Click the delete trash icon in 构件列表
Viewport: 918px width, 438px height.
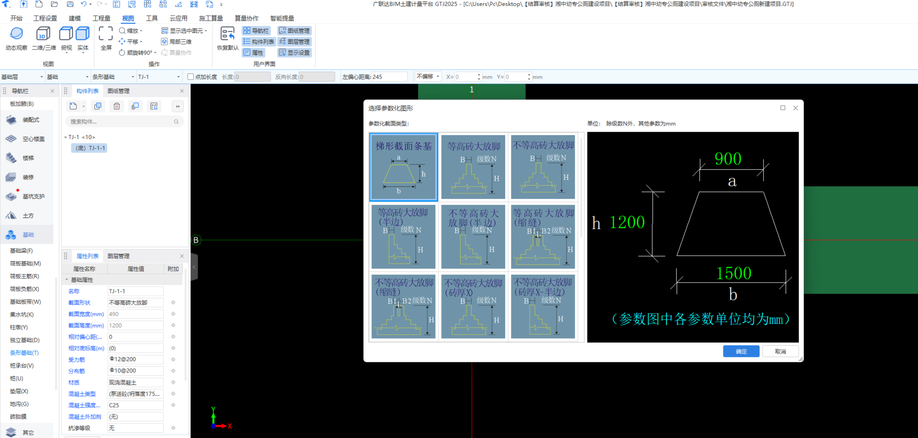[x=116, y=106]
